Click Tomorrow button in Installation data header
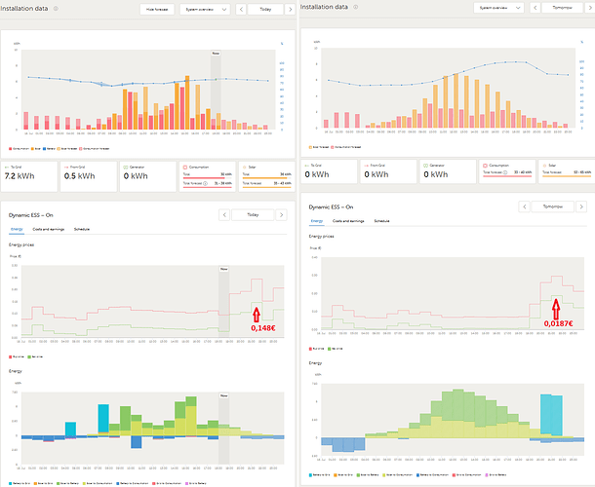The height and width of the screenshot is (487, 595). 563,8
